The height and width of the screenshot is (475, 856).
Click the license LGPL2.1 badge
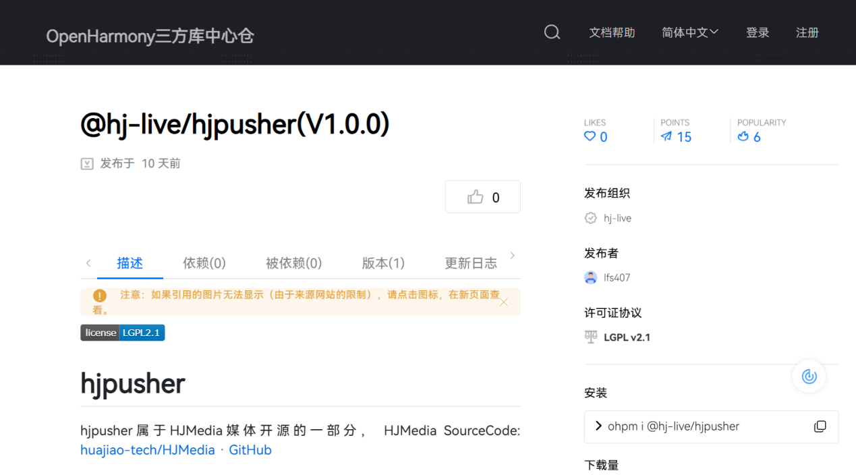[x=123, y=333]
